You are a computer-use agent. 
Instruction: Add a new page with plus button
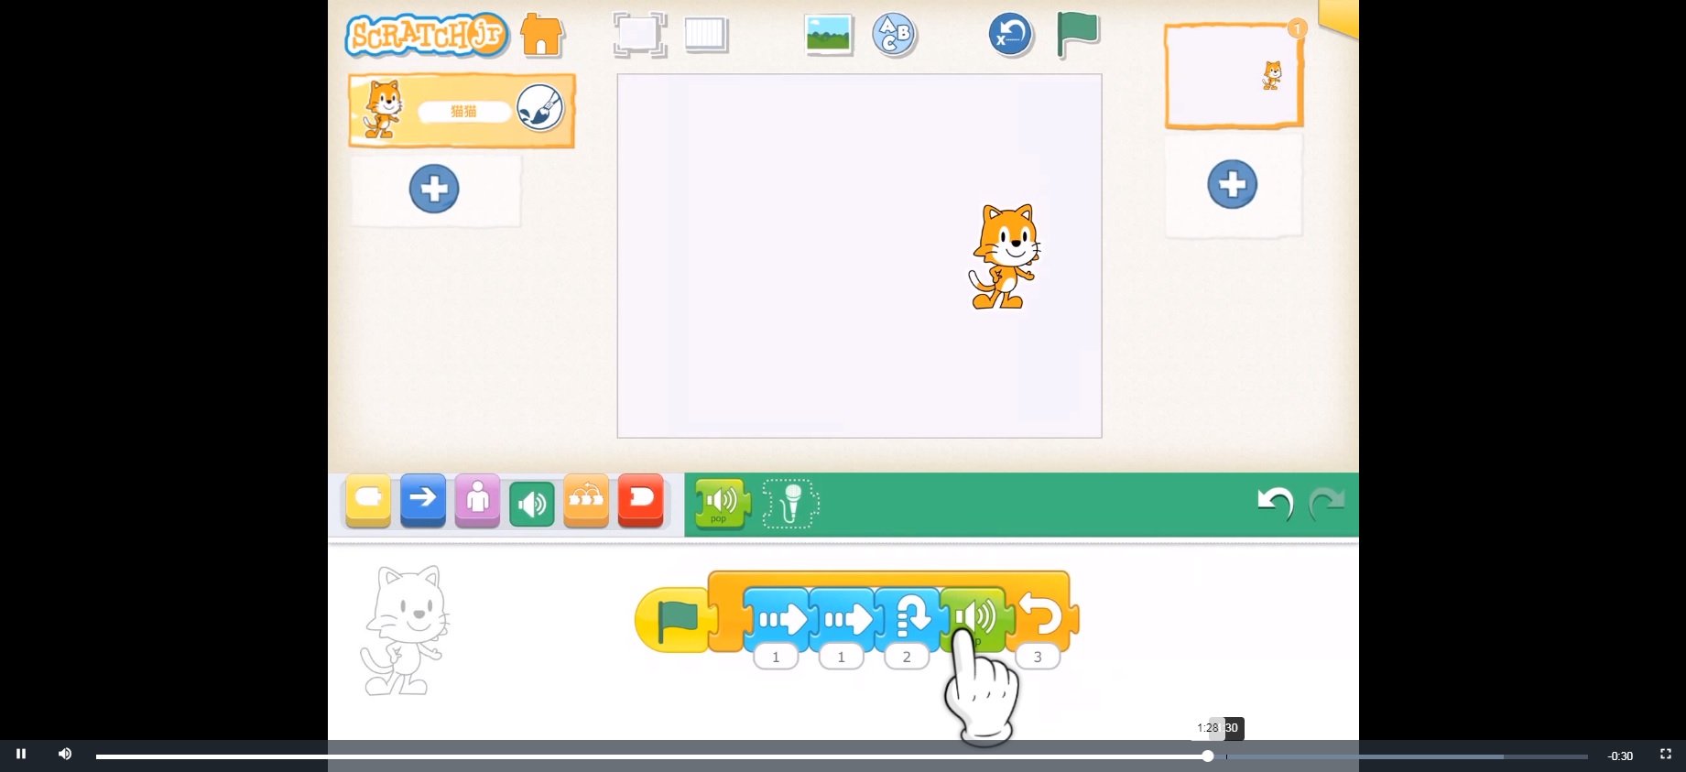pos(1233,184)
